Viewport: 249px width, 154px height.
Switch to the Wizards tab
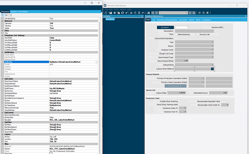(14, 12)
